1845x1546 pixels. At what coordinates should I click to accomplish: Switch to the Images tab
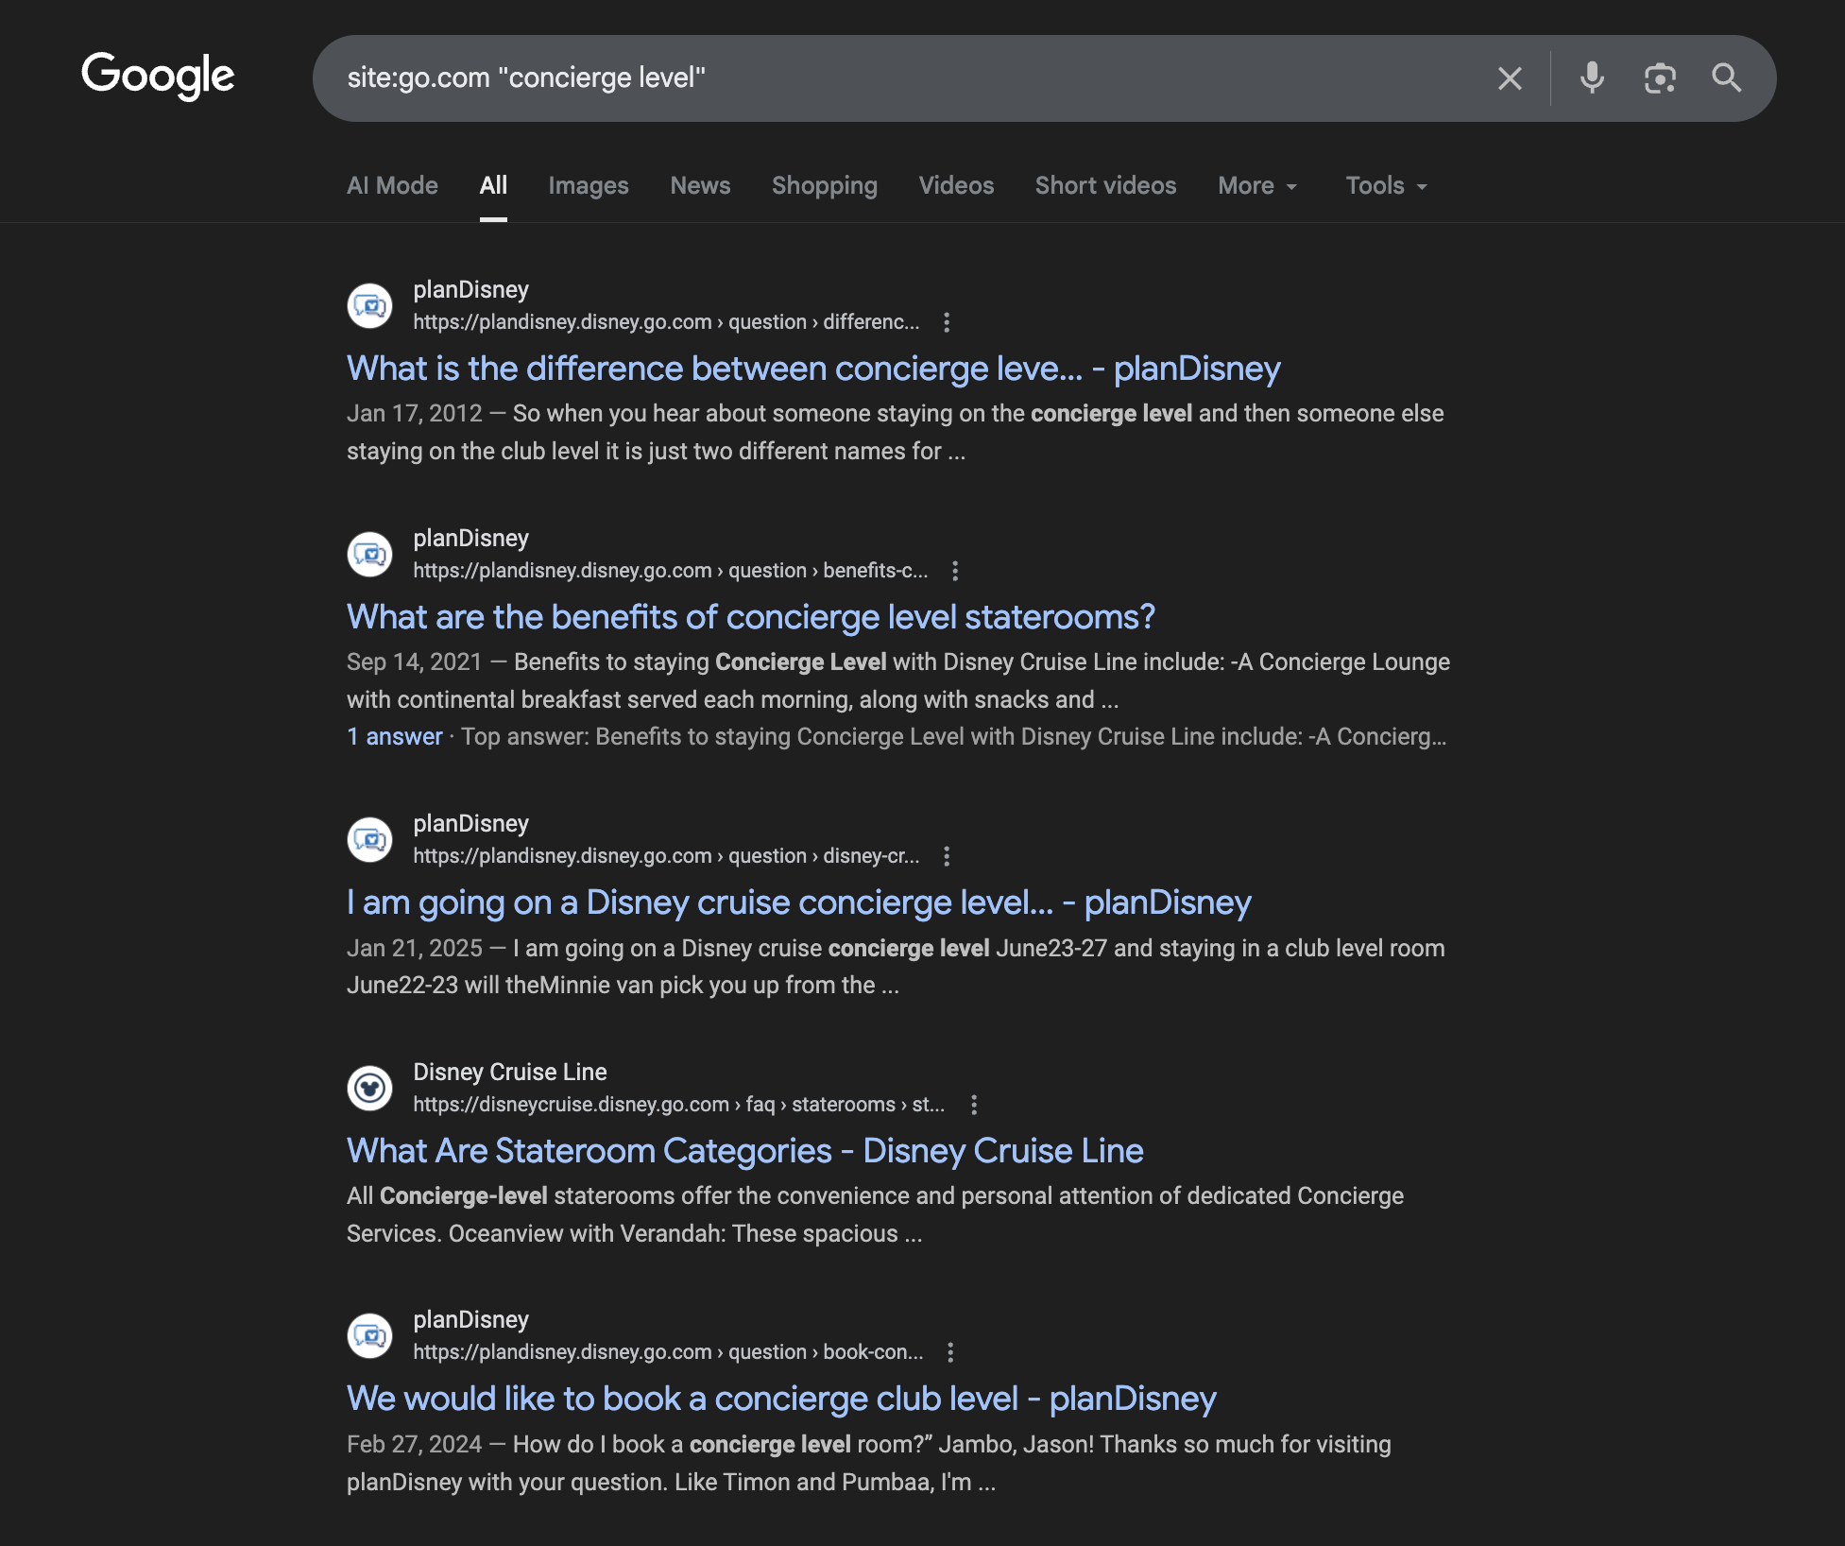pyautogui.click(x=588, y=186)
